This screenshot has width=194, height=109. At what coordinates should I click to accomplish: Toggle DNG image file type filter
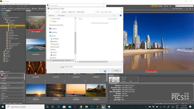[12, 87]
